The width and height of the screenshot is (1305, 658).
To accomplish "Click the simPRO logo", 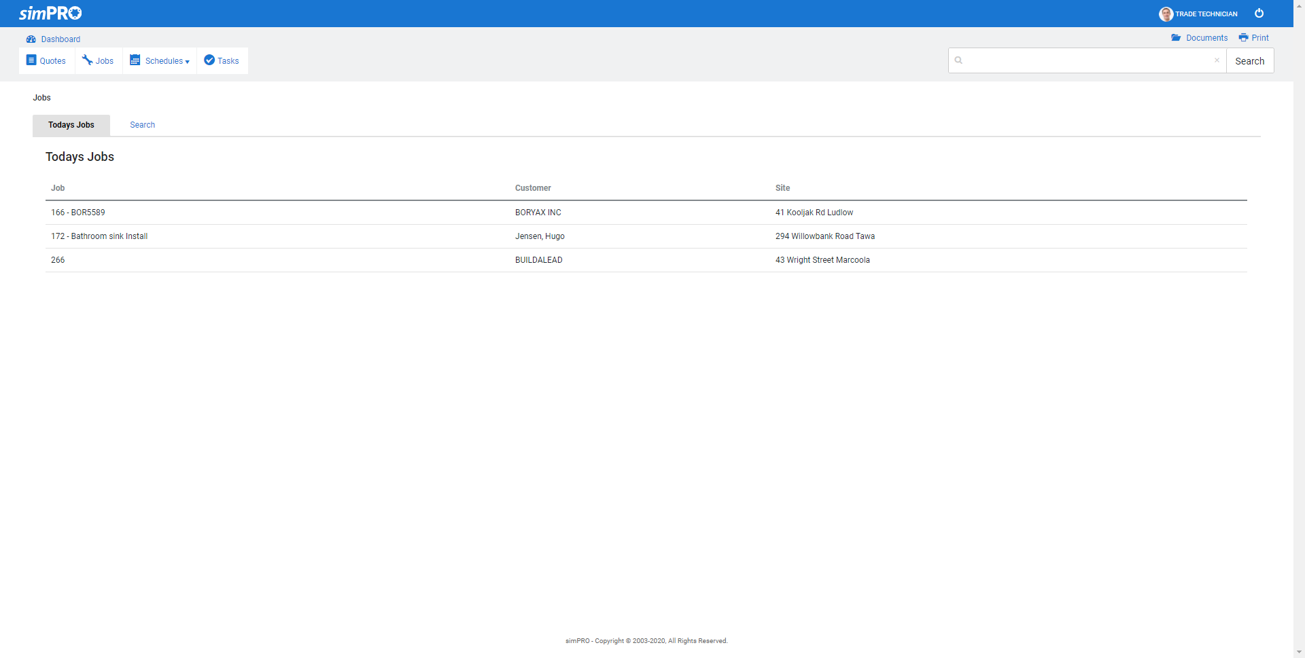I will (50, 14).
